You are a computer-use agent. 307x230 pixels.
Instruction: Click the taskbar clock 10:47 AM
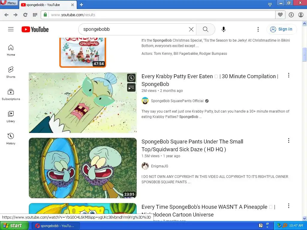point(296,226)
